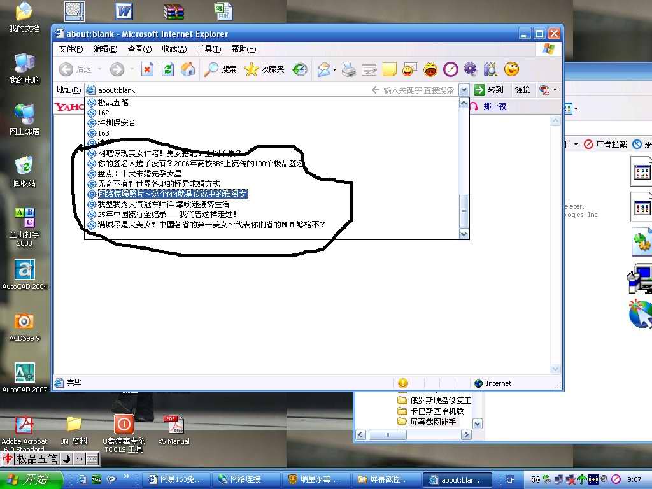This screenshot has width=652, height=489.
Task: Select AutoCAD 2004 desktop icon
Action: [x=25, y=274]
